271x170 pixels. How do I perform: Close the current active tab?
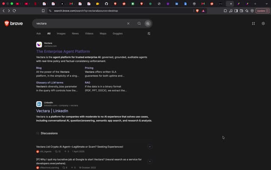(x=231, y=4)
